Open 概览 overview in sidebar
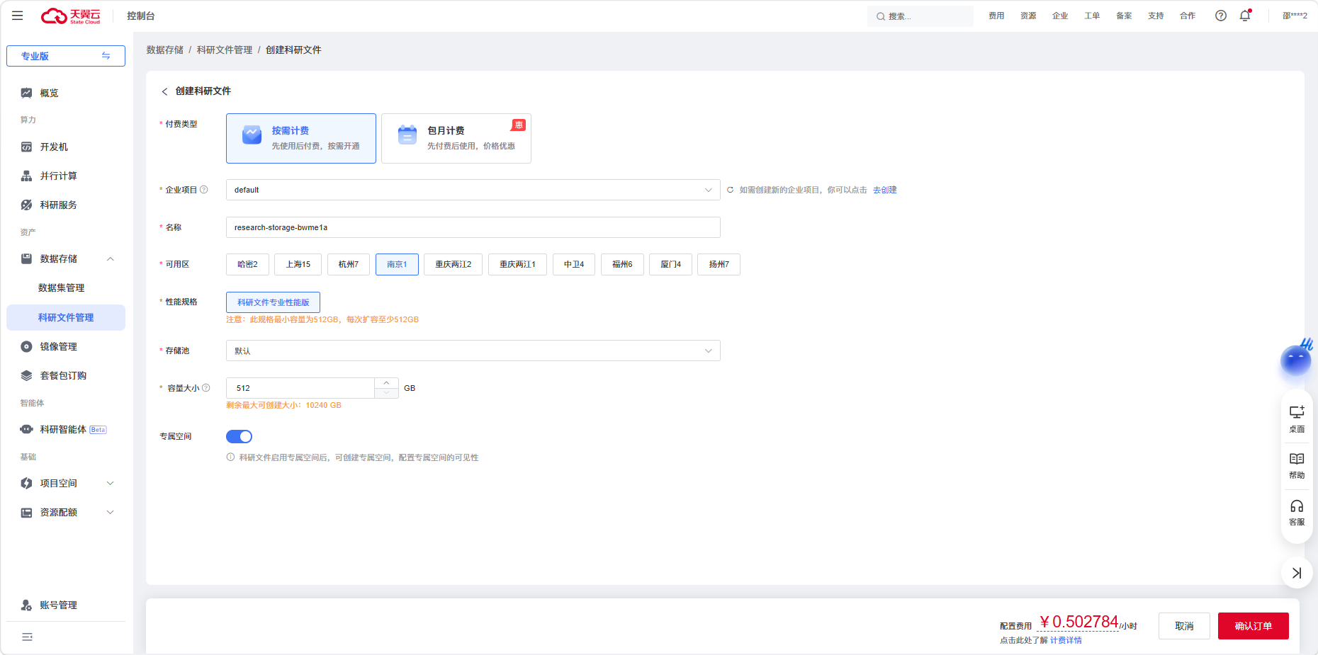Screen dimensions: 1318x655 (66, 93)
